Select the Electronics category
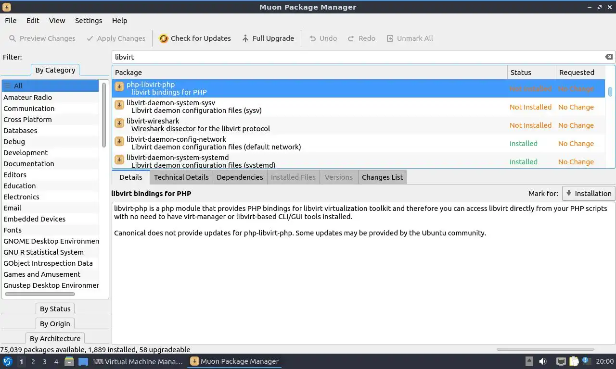 (x=51, y=197)
